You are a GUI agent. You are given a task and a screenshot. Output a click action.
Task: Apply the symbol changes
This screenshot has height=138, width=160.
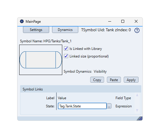click(x=131, y=80)
